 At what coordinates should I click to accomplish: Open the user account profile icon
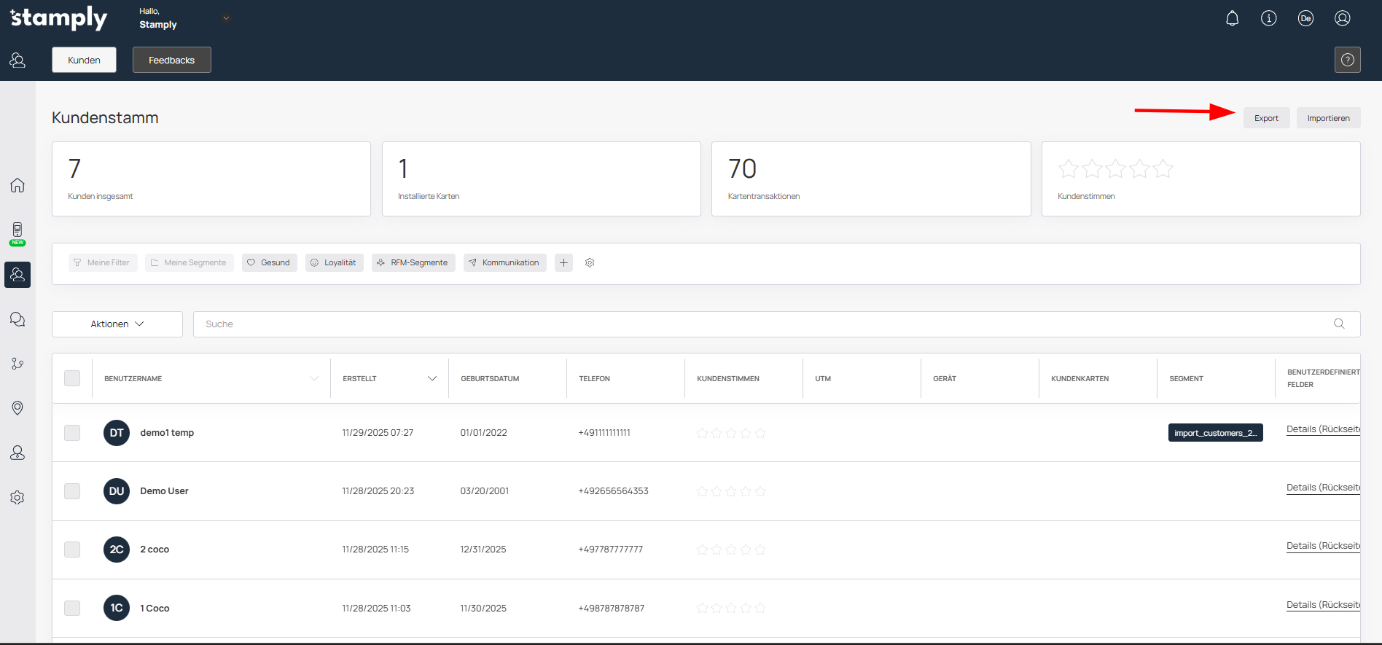point(1342,18)
